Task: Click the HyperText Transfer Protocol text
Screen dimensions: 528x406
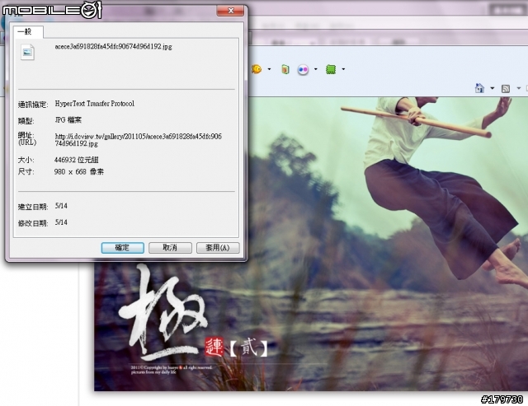Action: [95, 104]
